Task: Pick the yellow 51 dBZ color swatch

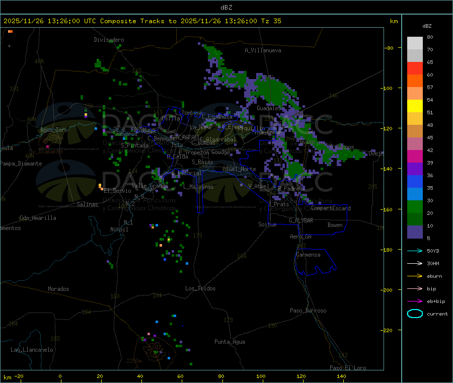Action: (415, 106)
